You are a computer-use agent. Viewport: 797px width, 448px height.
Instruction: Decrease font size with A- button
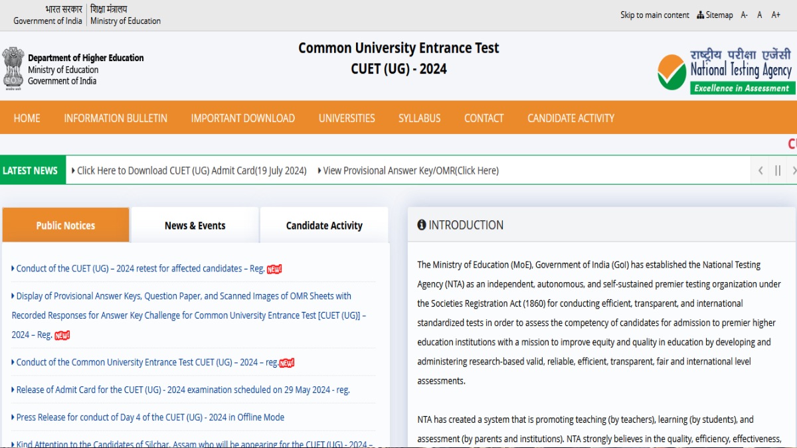coord(744,15)
